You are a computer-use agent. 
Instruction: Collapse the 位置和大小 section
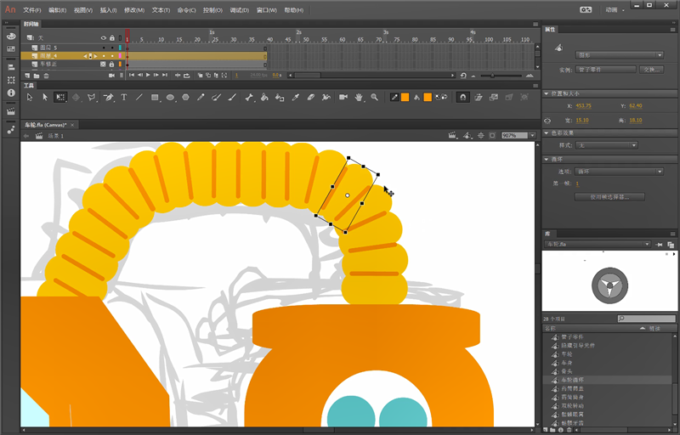point(547,93)
